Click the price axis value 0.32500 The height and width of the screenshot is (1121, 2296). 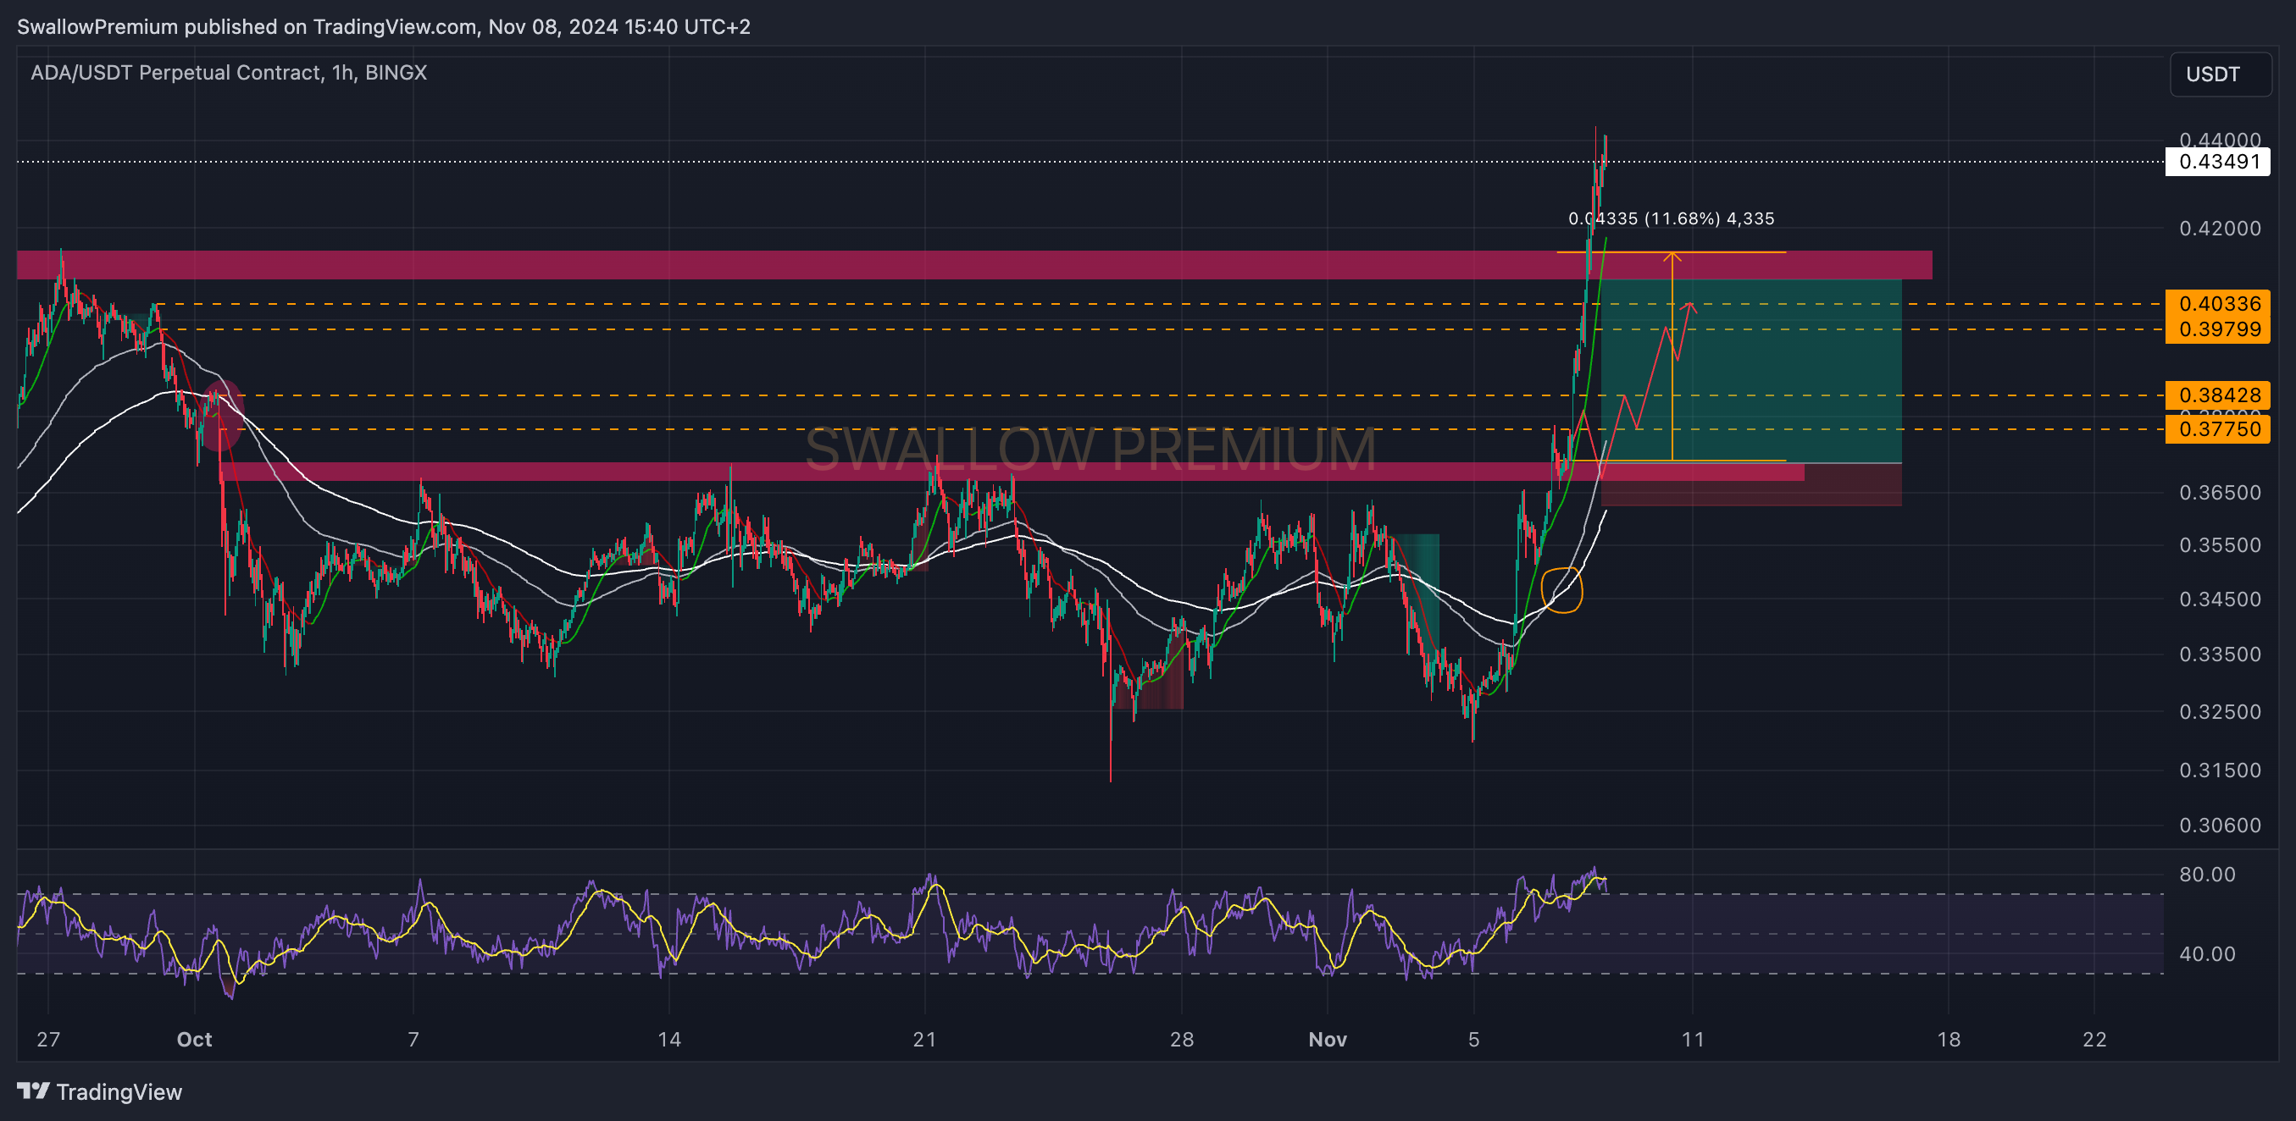(2220, 712)
